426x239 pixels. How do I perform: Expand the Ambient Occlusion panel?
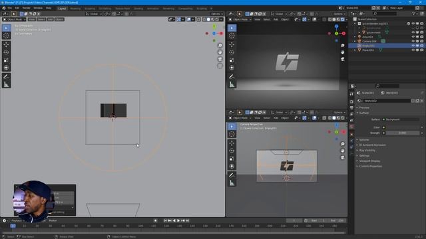372,145
